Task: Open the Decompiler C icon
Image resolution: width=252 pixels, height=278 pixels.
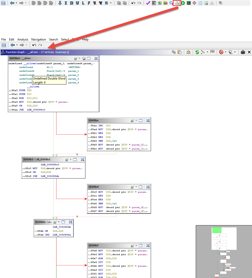Action: pyautogui.click(x=171, y=3)
